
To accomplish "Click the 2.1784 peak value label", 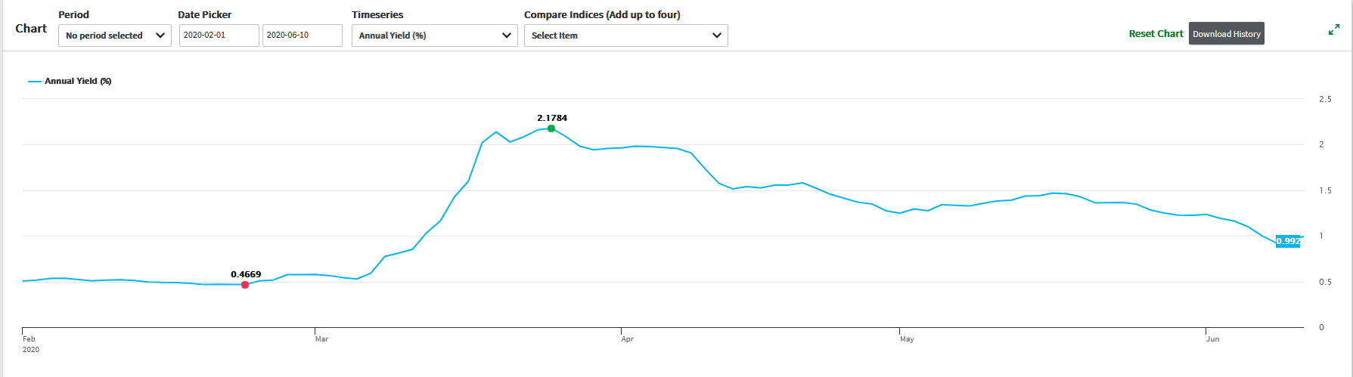I will (x=552, y=118).
